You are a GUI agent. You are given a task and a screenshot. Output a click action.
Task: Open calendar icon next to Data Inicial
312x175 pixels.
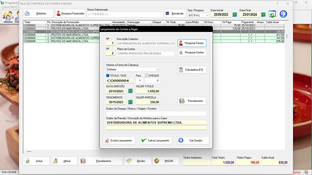click(x=235, y=15)
